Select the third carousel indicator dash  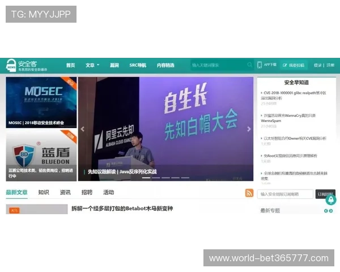click(165, 178)
